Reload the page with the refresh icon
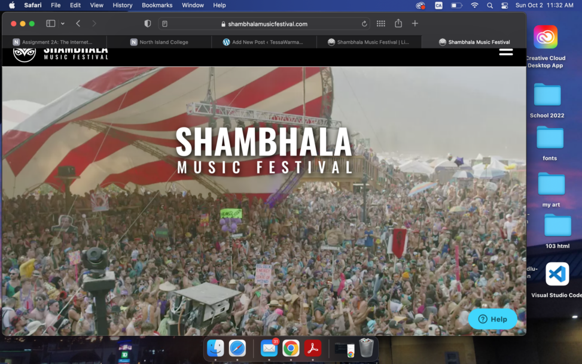 pyautogui.click(x=364, y=24)
